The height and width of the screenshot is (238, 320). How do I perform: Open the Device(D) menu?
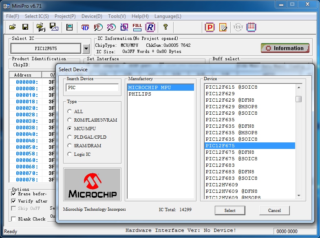[x=92, y=16]
